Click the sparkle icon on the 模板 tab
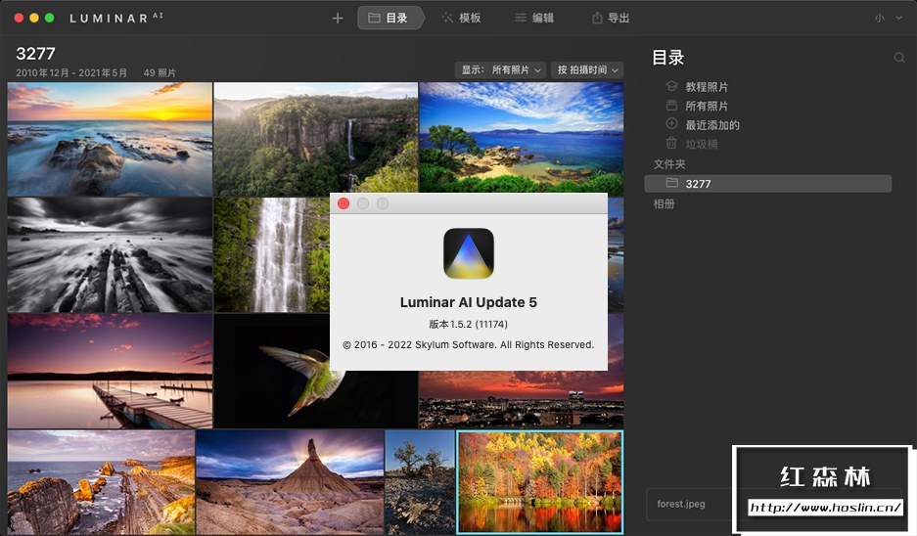Viewport: 917px width, 536px height. coord(447,19)
